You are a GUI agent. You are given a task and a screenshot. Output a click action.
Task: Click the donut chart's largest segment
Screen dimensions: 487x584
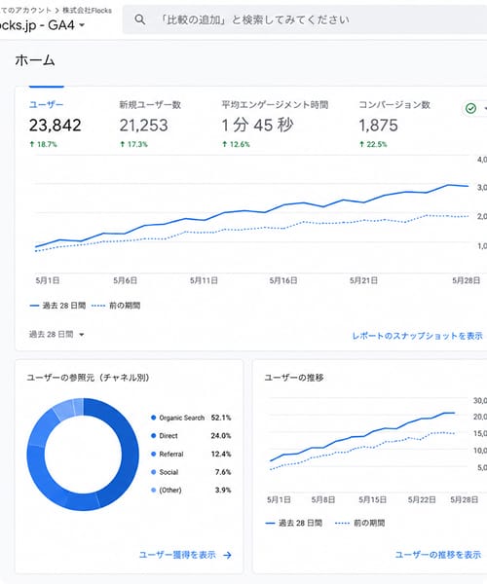129,453
